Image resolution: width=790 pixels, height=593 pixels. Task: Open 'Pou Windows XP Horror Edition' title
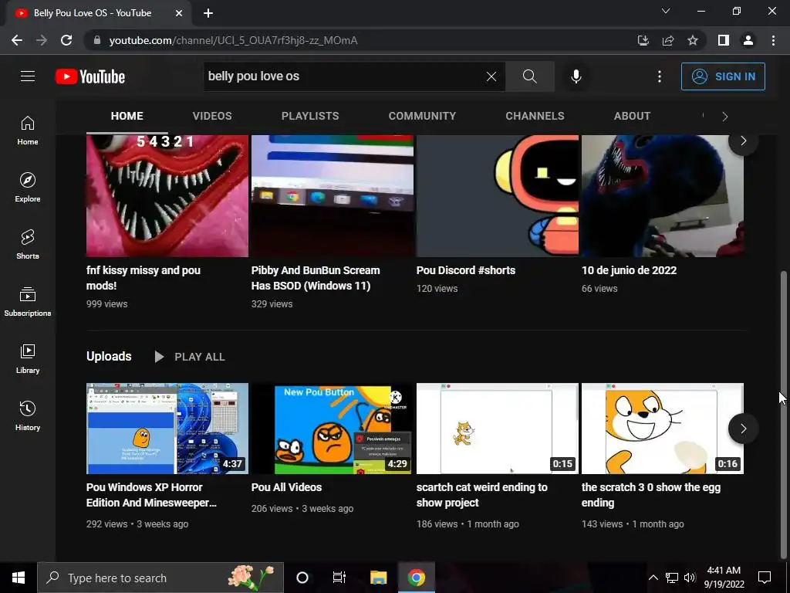pos(151,495)
